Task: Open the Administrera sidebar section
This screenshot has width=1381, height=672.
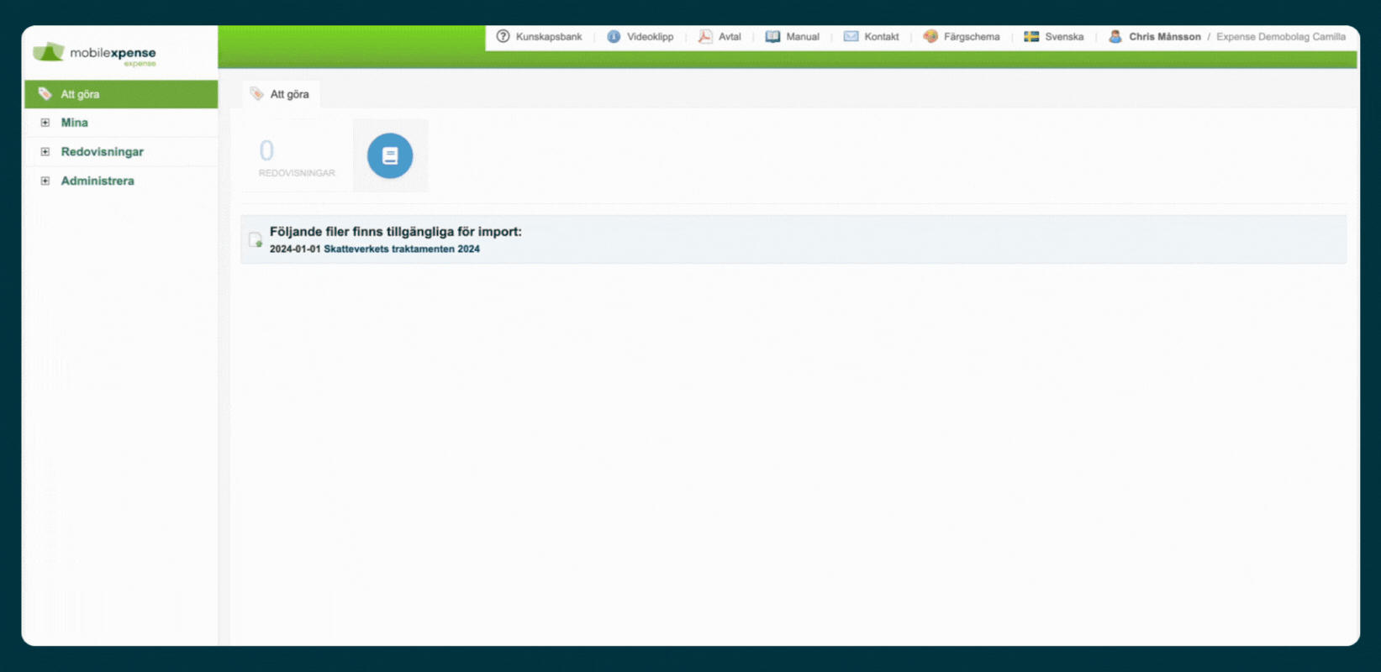Action: pyautogui.click(x=98, y=181)
